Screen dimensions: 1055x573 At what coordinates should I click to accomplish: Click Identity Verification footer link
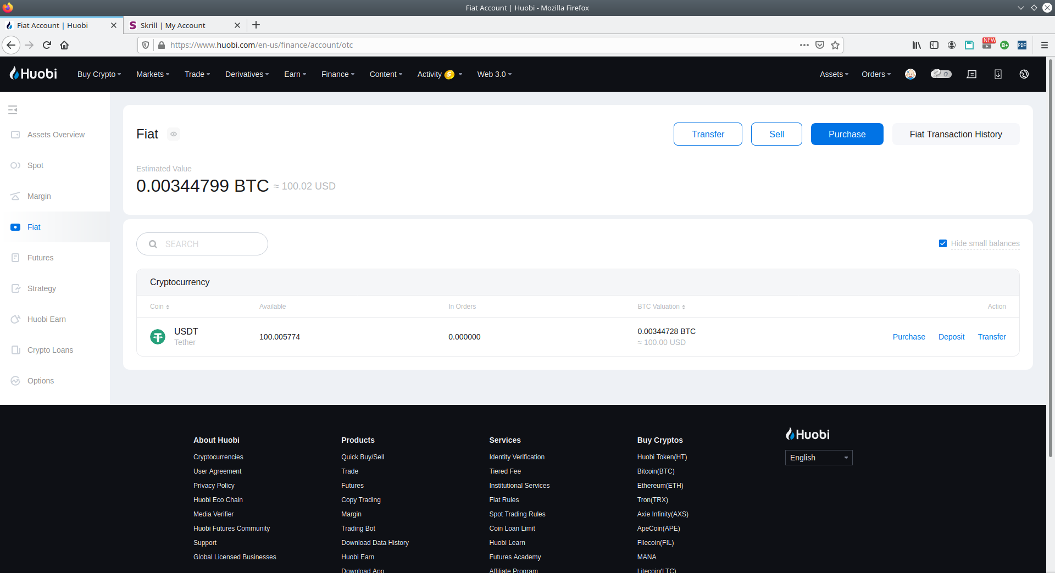click(x=517, y=457)
